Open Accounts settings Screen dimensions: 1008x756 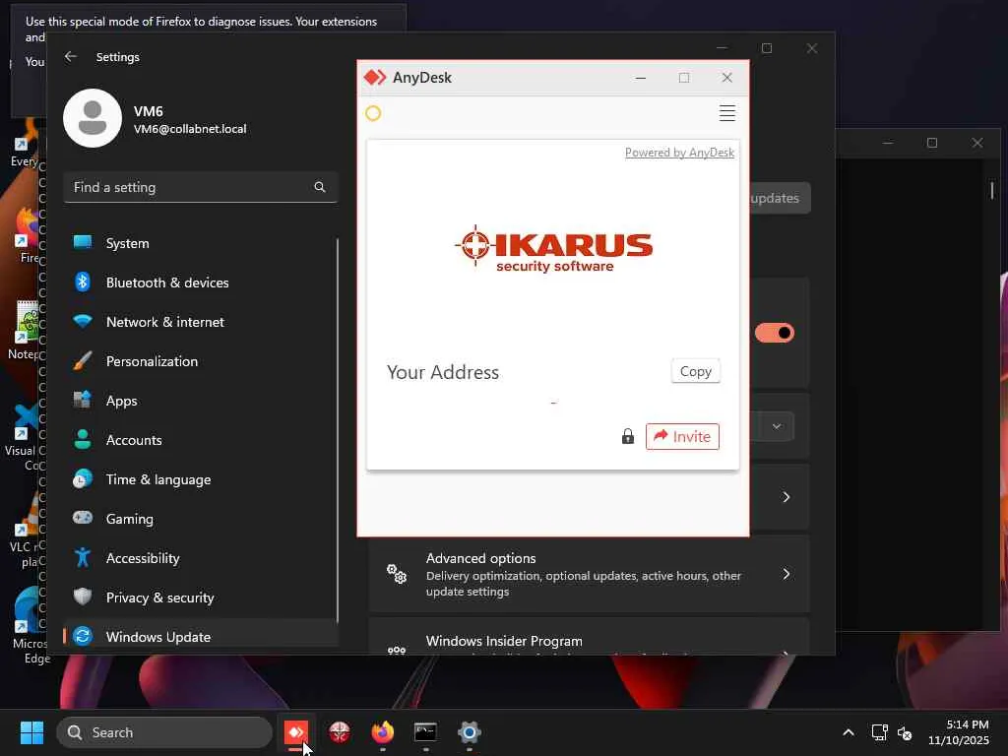(201, 440)
